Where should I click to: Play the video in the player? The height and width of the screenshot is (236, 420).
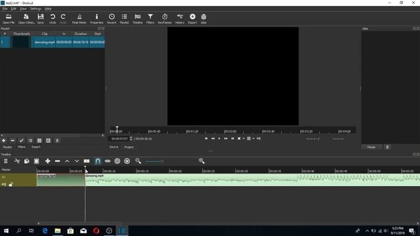coord(219,138)
